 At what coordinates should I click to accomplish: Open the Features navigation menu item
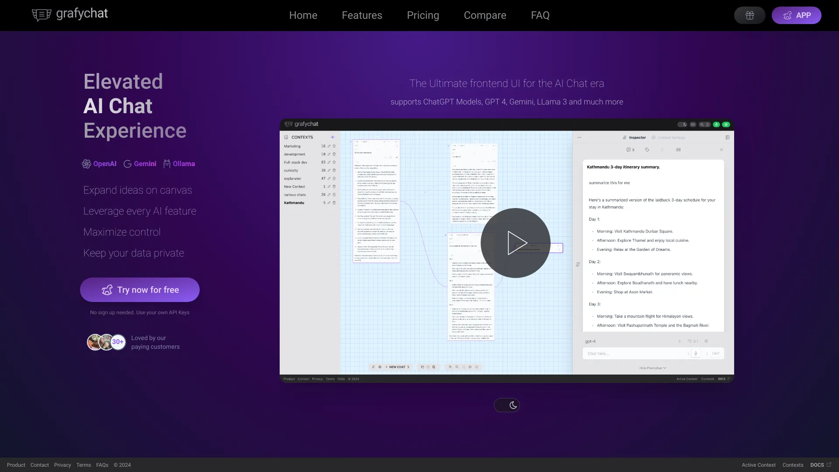coord(362,16)
